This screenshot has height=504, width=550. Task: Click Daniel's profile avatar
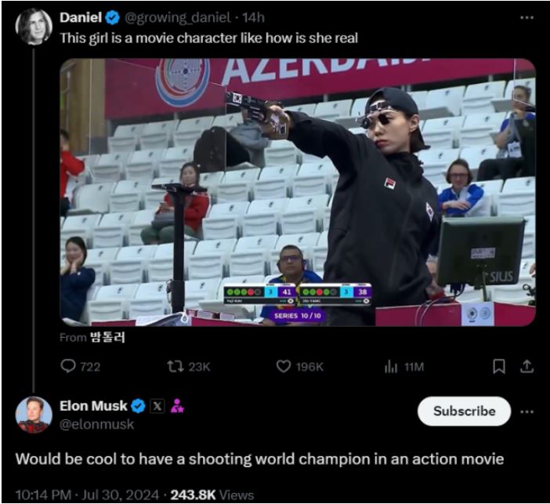pyautogui.click(x=34, y=27)
